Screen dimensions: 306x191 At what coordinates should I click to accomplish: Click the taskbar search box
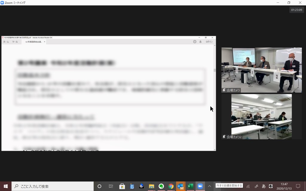coord(53,186)
